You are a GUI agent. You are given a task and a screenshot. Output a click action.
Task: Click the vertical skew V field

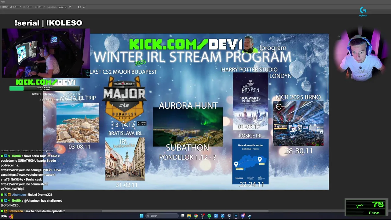(40, 7)
